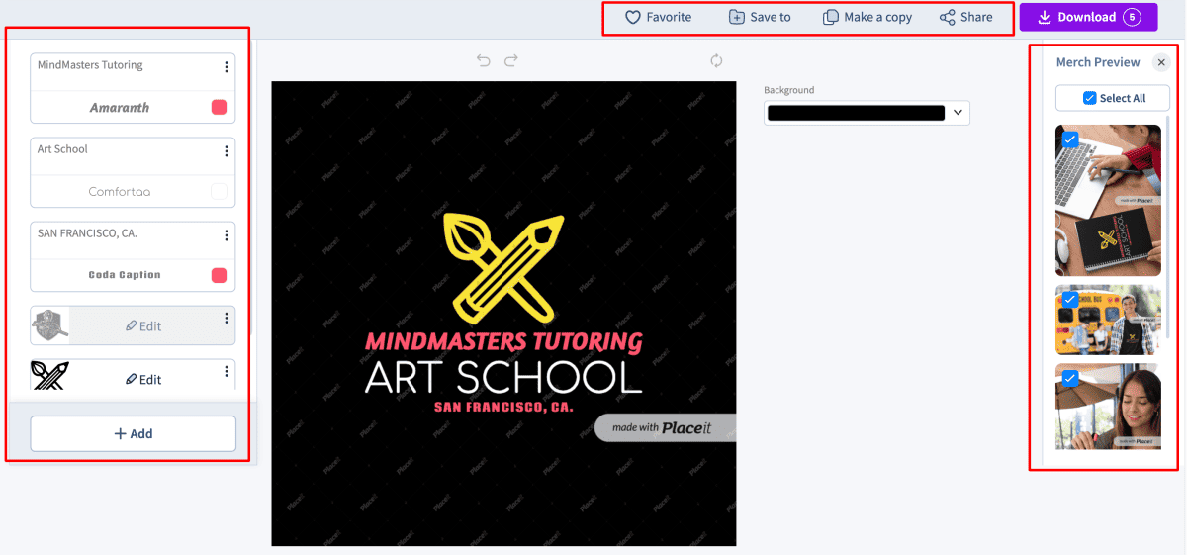Click Make a copy option
This screenshot has width=1187, height=555.
[867, 18]
